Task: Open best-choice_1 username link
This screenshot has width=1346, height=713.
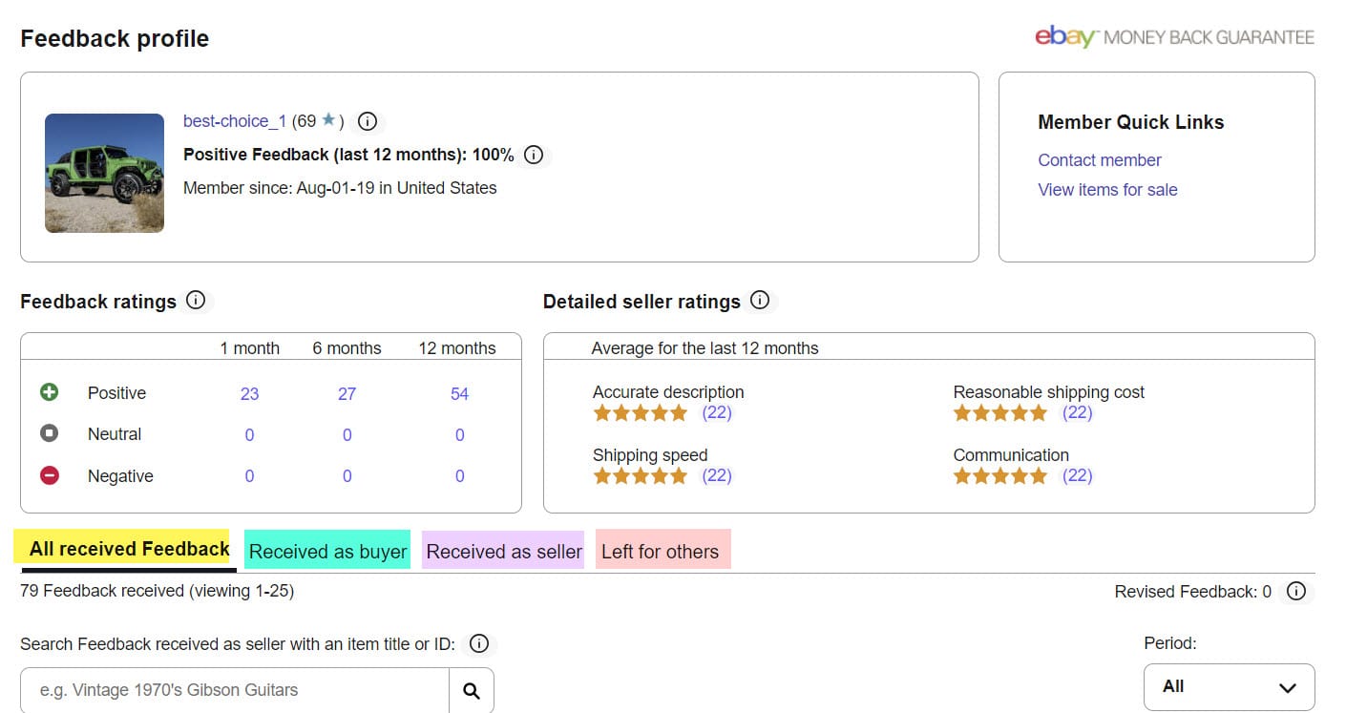Action: tap(234, 121)
